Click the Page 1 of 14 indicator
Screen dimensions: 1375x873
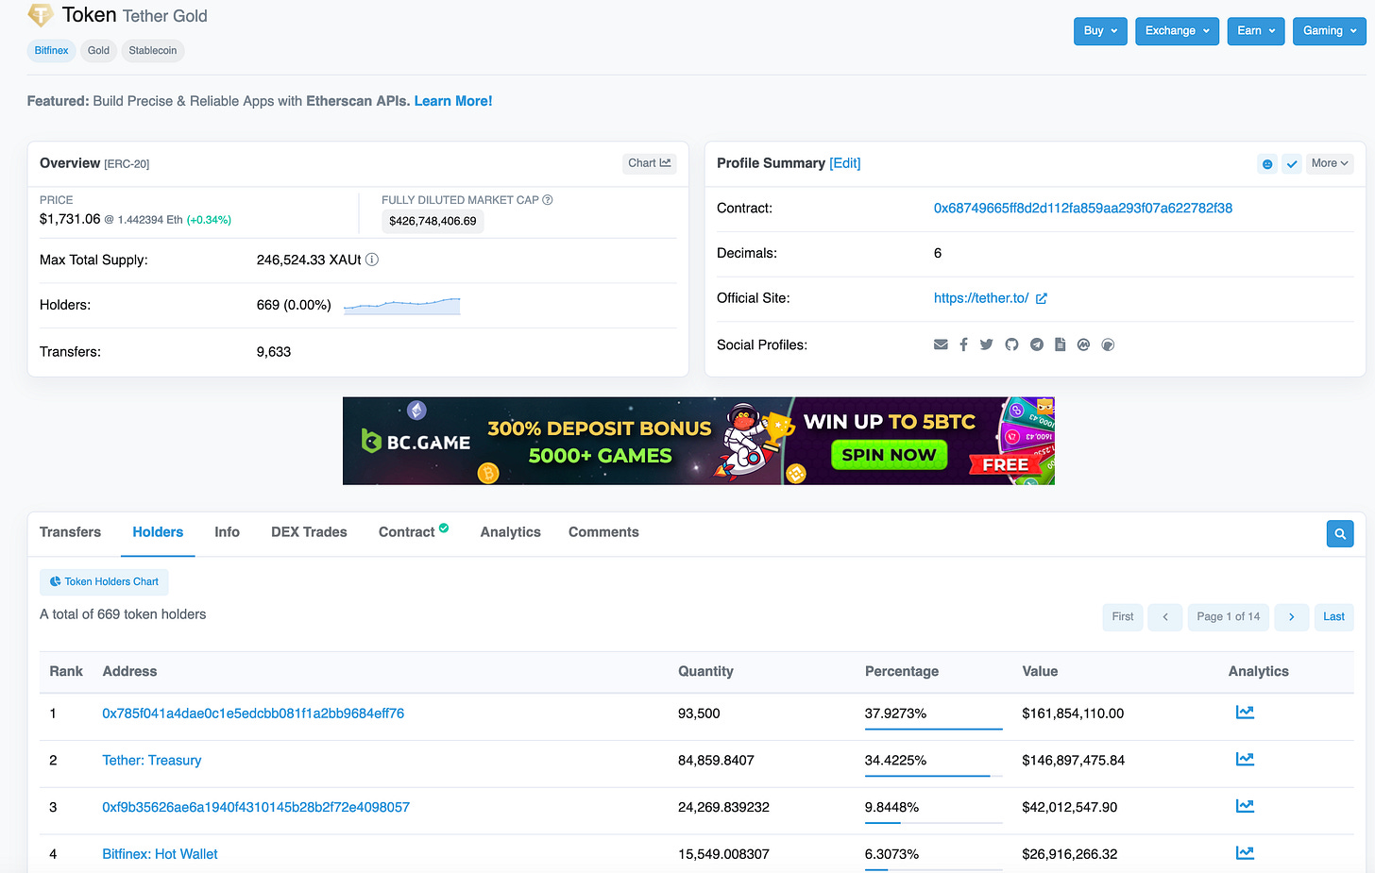(1229, 617)
